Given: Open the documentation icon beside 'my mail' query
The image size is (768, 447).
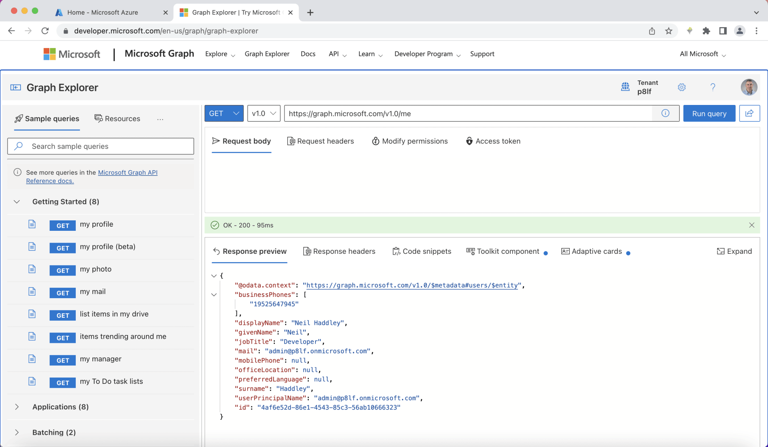Looking at the screenshot, I should coord(32,291).
